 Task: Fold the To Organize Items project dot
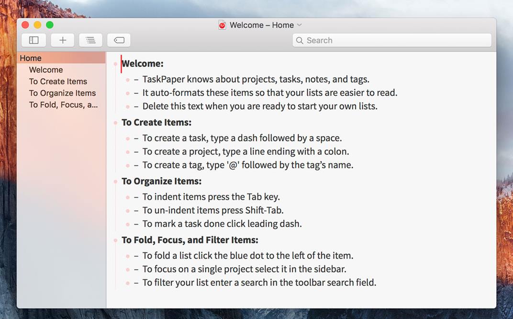point(115,182)
